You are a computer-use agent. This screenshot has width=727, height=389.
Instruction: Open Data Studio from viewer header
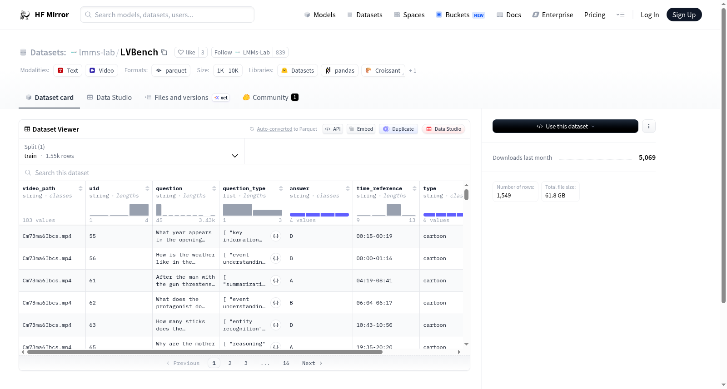[443, 129]
